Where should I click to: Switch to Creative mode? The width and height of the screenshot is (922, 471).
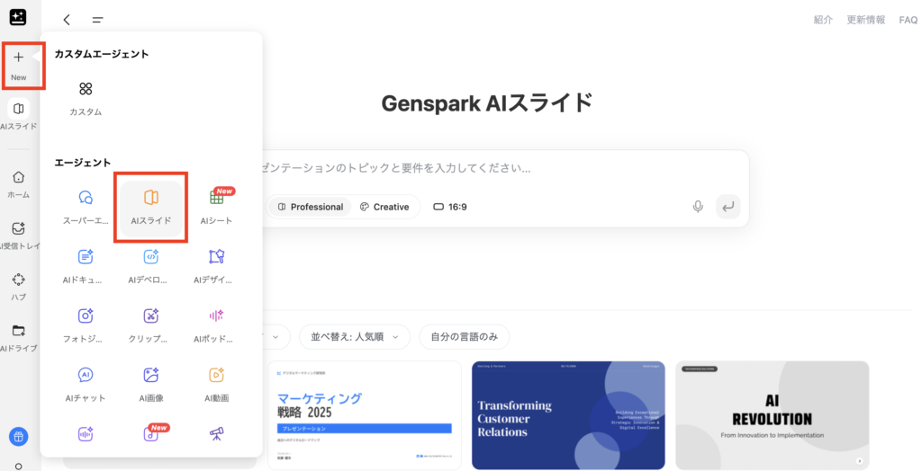(384, 207)
